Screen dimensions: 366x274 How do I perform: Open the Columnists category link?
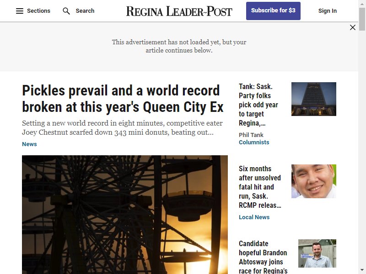click(254, 142)
